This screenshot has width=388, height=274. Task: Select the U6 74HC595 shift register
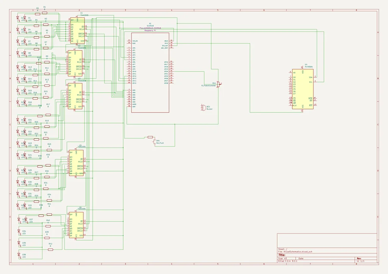(76, 225)
